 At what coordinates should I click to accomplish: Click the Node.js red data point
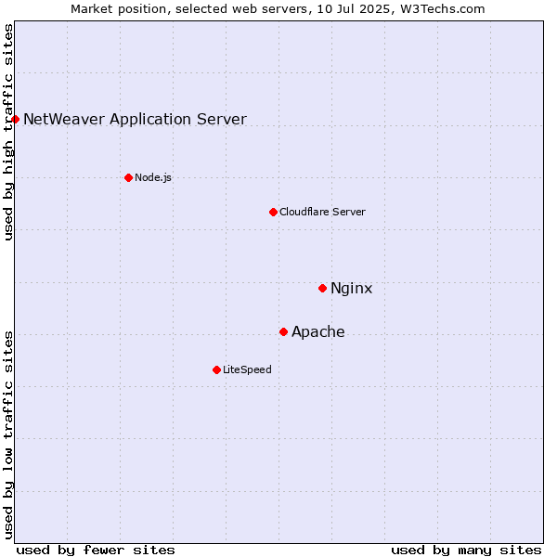129,177
